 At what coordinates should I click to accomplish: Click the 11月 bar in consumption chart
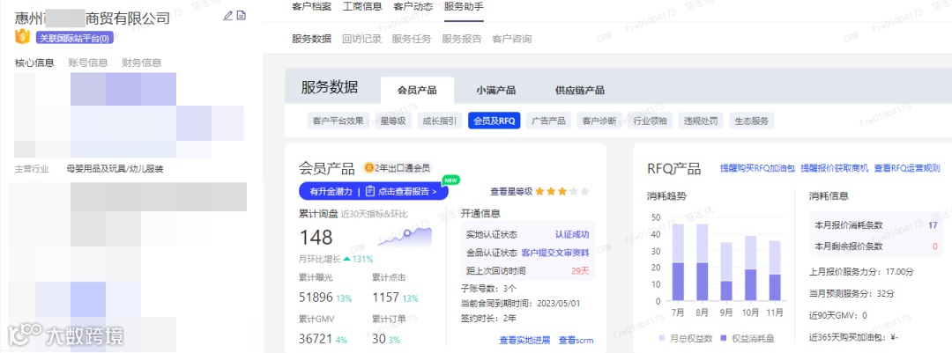(x=775, y=271)
